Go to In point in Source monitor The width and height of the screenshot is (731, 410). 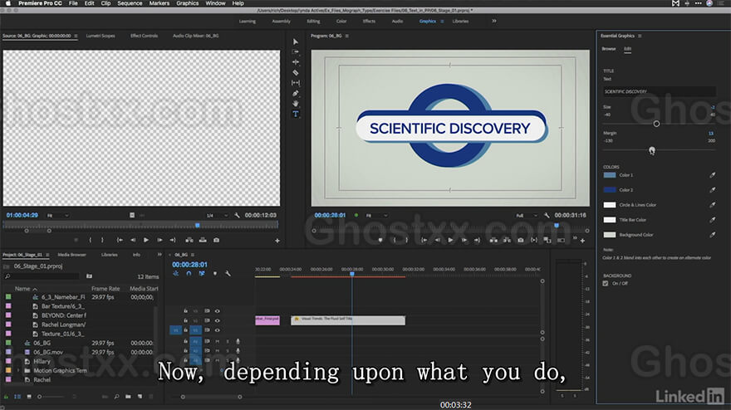[x=120, y=240]
